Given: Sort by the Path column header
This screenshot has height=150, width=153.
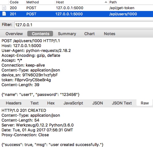Looking at the screenshot, I should [x=113, y=2].
